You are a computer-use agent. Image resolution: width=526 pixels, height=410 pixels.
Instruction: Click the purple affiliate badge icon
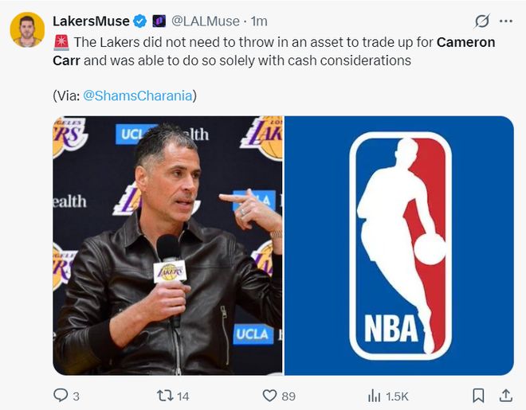click(159, 21)
